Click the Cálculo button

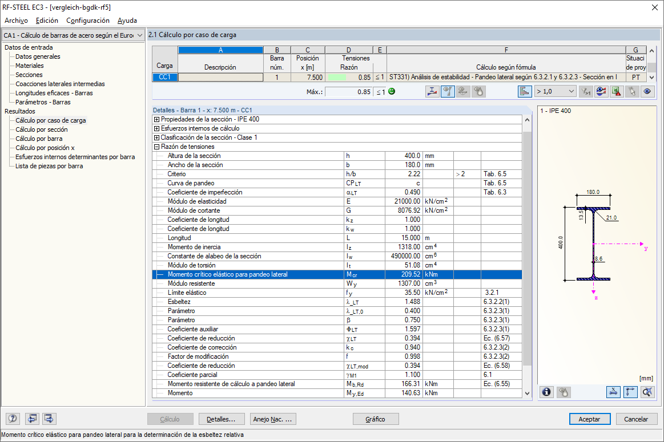pyautogui.click(x=170, y=419)
